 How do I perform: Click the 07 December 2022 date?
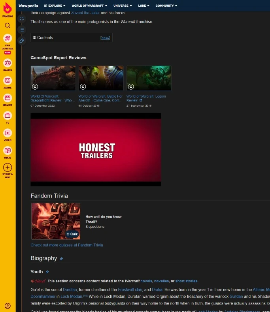[42, 106]
